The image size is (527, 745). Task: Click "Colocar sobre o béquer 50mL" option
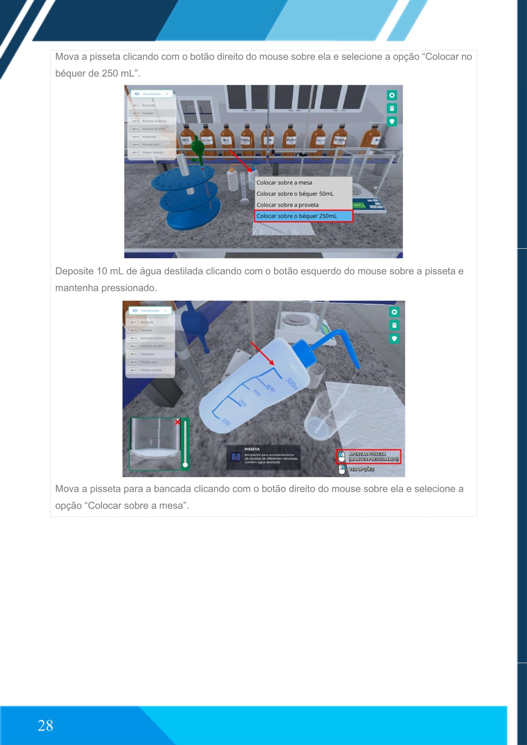295,193
